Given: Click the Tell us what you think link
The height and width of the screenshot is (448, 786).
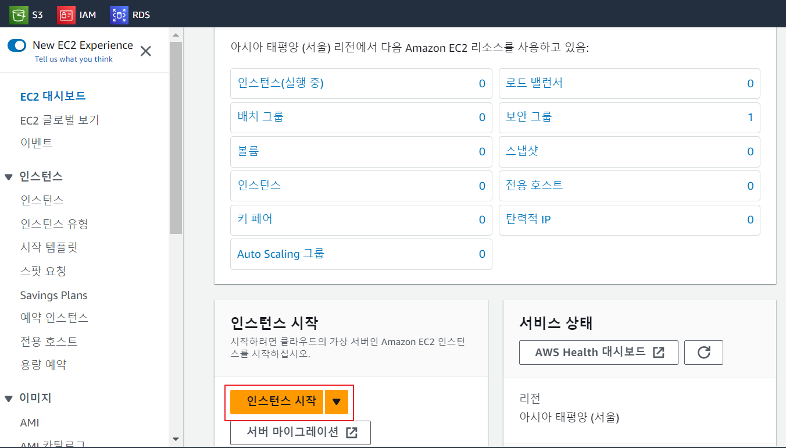Looking at the screenshot, I should tap(74, 59).
